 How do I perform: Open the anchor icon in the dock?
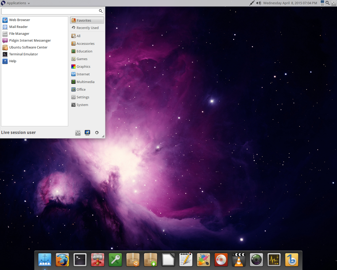[x=45, y=260]
